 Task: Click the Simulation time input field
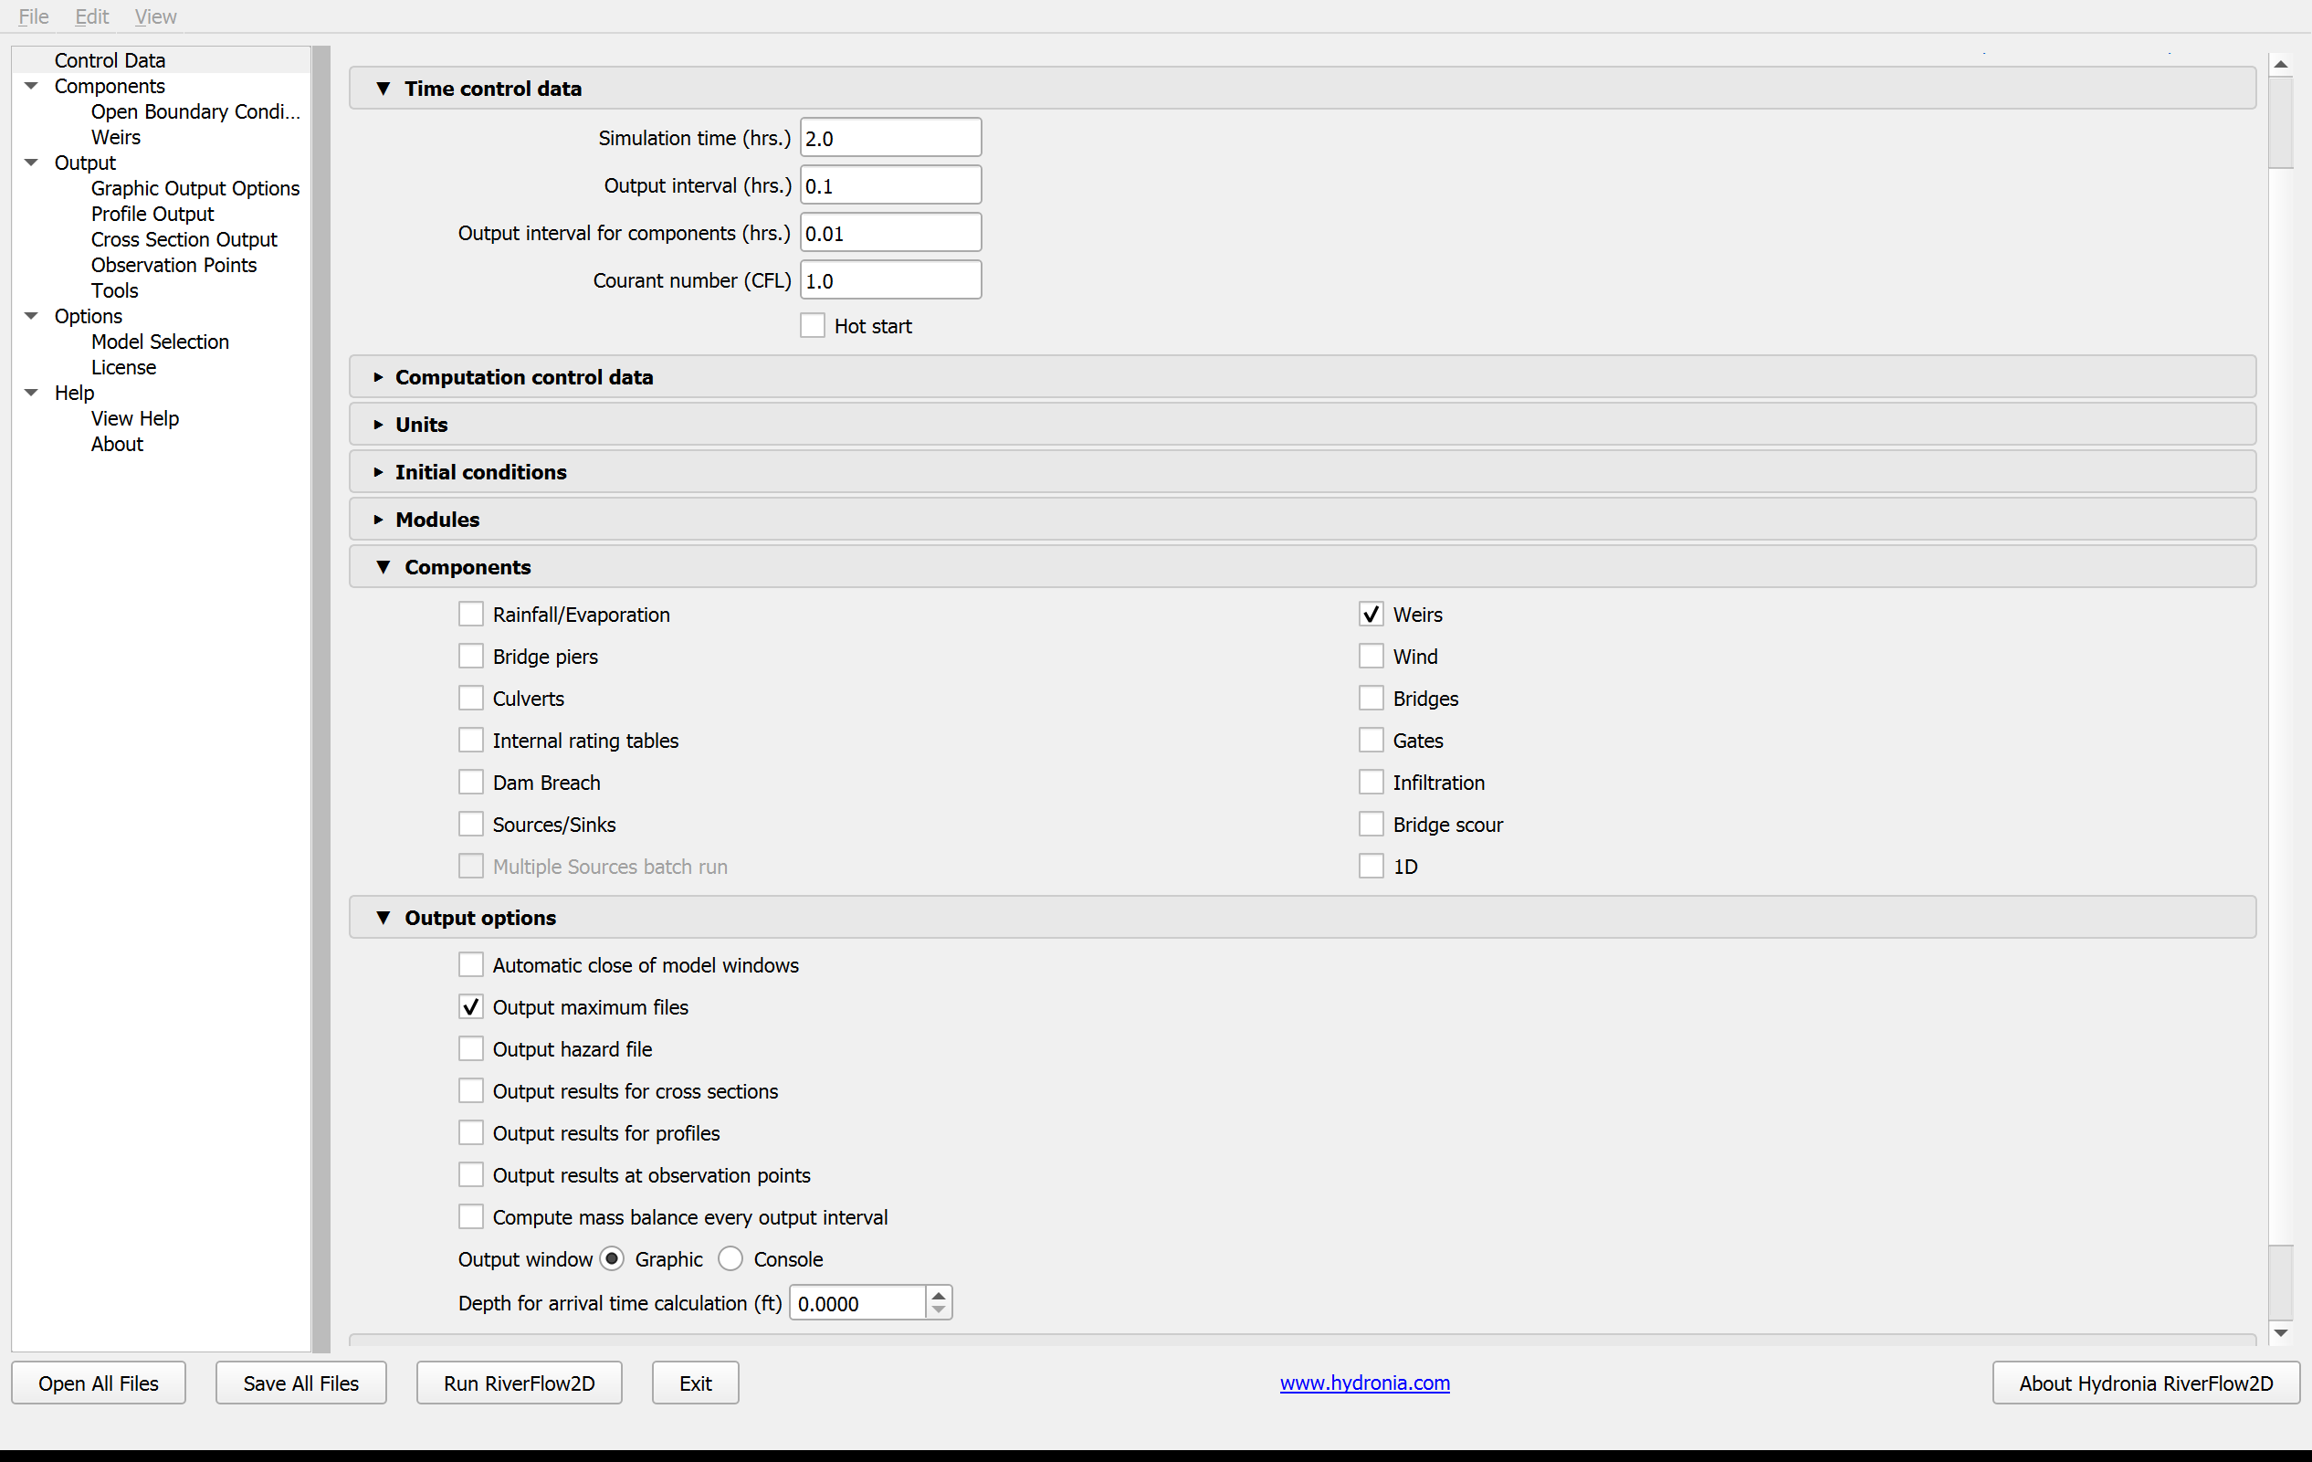891,138
